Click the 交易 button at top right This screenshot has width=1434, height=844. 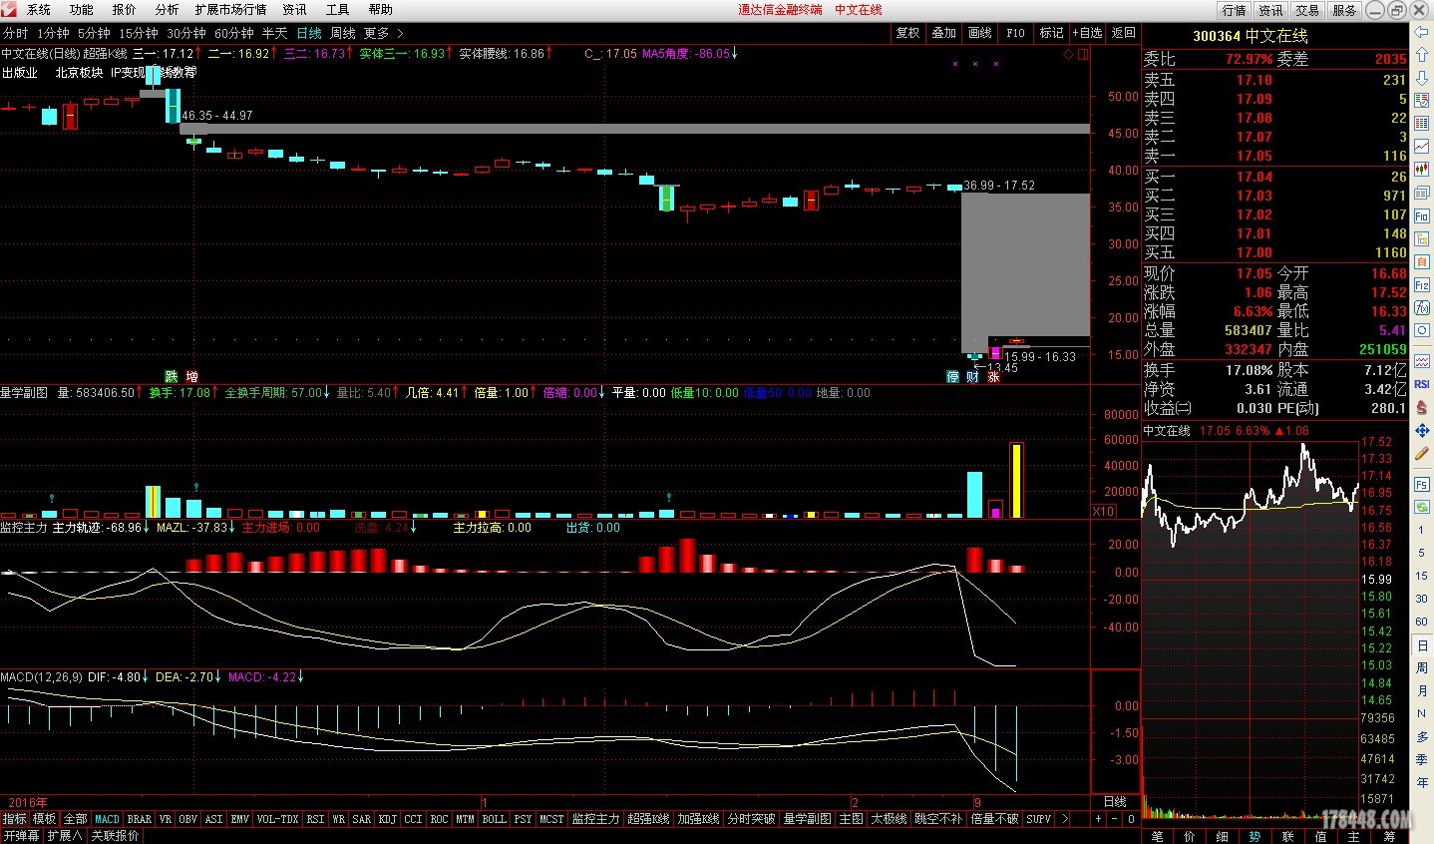click(1307, 10)
